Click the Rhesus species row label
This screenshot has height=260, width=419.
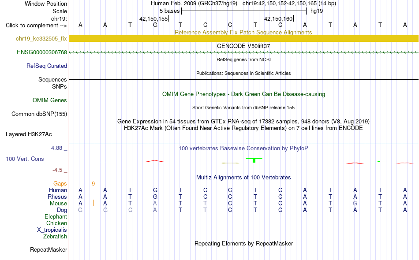pyautogui.click(x=57, y=197)
